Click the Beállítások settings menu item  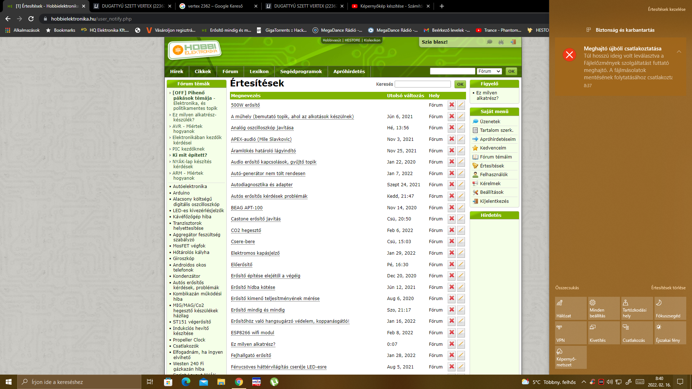click(x=492, y=192)
